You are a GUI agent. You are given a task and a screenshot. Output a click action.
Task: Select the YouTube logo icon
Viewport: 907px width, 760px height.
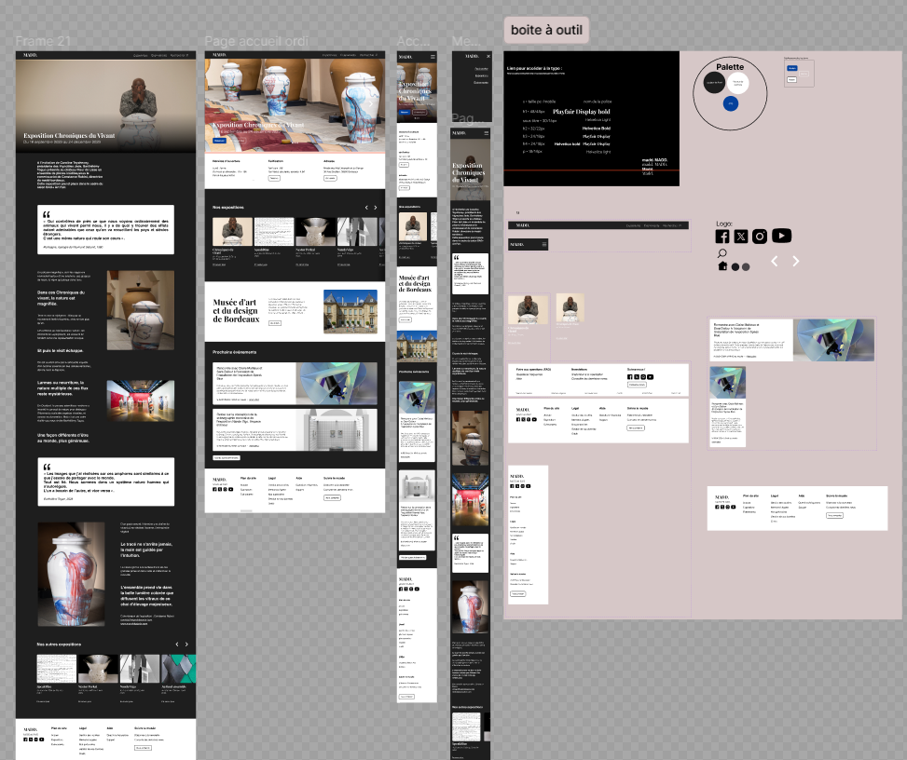coord(781,237)
